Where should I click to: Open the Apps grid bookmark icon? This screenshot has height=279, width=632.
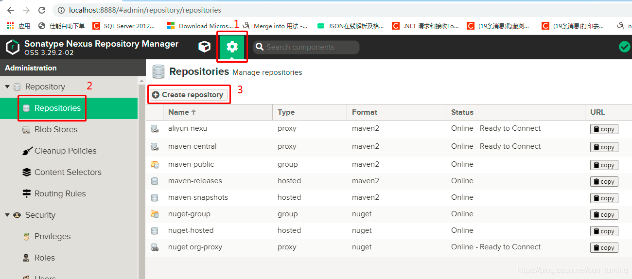coord(10,26)
